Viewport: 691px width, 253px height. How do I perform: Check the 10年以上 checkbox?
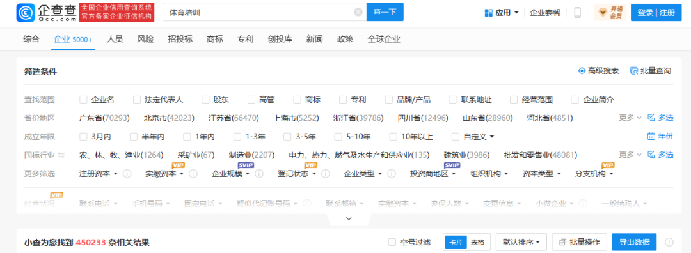393,136
